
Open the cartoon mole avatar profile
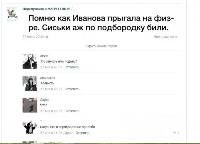coord(30,127)
